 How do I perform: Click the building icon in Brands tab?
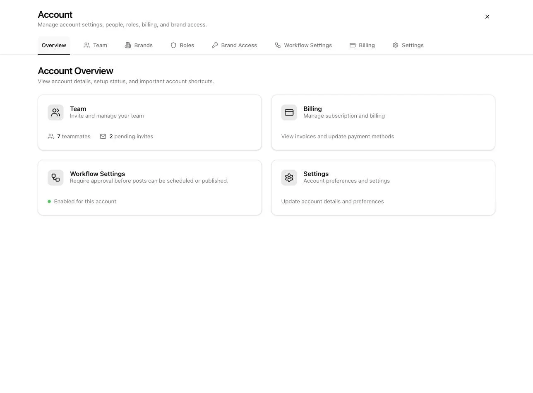pos(128,45)
